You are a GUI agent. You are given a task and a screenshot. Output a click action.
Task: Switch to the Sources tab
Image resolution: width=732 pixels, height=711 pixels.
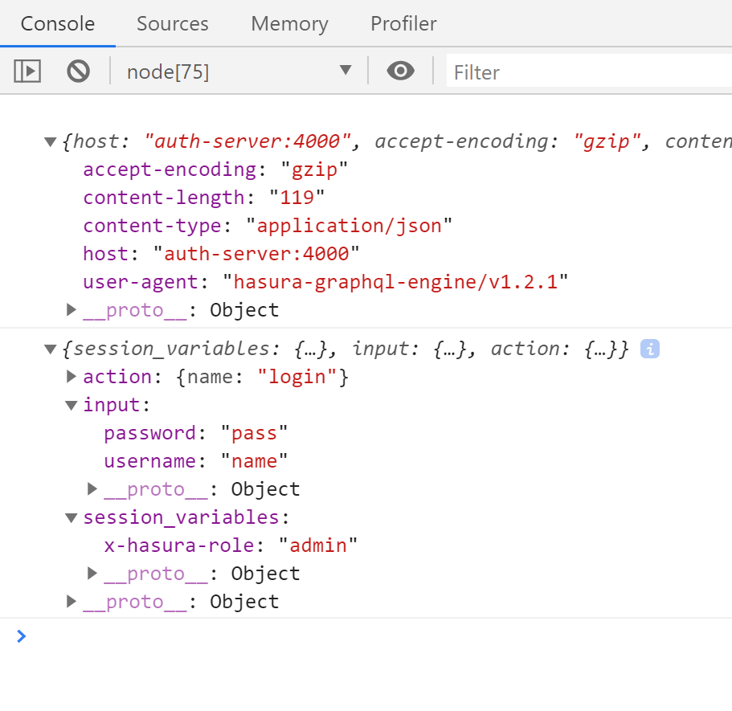172,24
